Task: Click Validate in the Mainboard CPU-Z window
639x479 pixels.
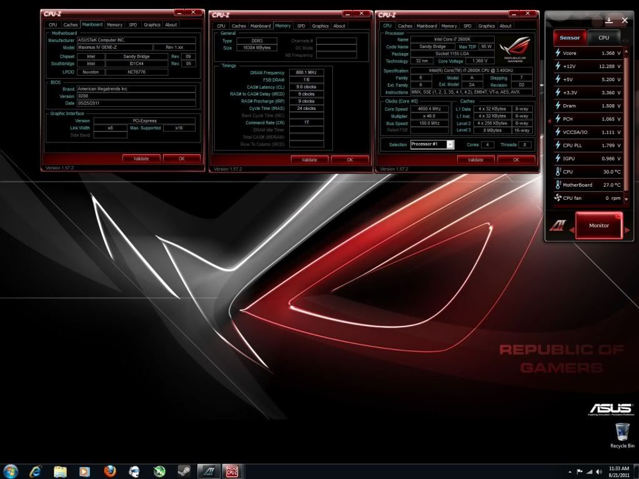Action: pyautogui.click(x=141, y=159)
